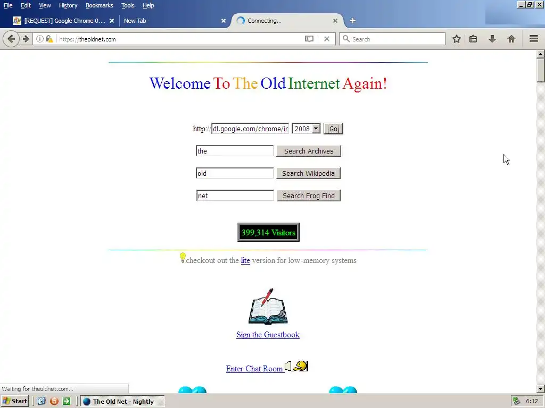Open the Sign the Guestbook link

pyautogui.click(x=268, y=335)
